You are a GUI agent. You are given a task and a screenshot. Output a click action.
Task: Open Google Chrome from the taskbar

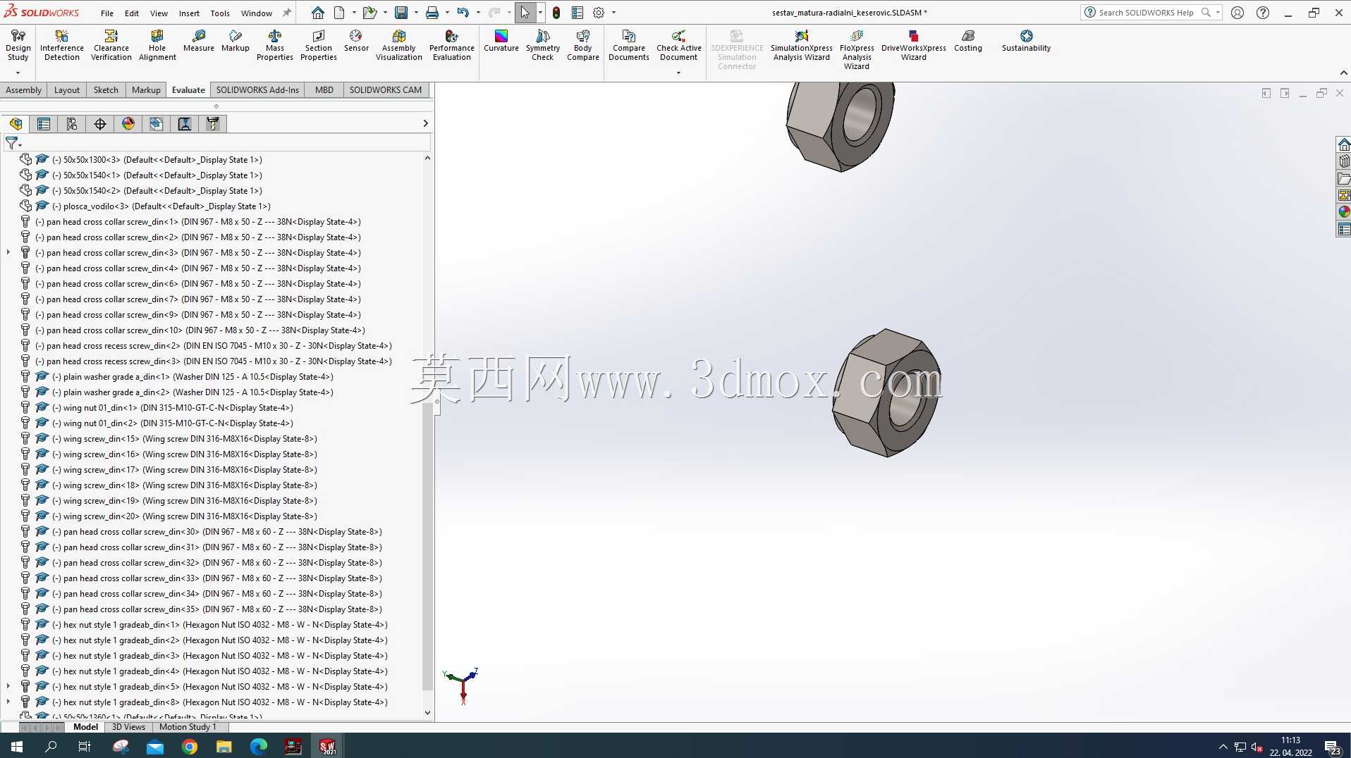[190, 746]
